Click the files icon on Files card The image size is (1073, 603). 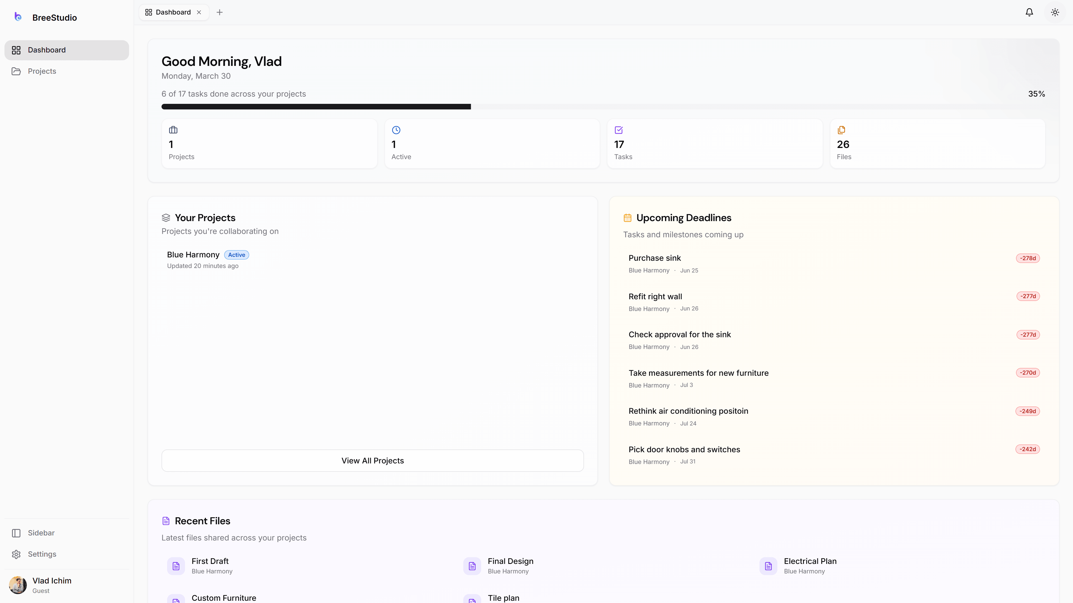coord(841,130)
